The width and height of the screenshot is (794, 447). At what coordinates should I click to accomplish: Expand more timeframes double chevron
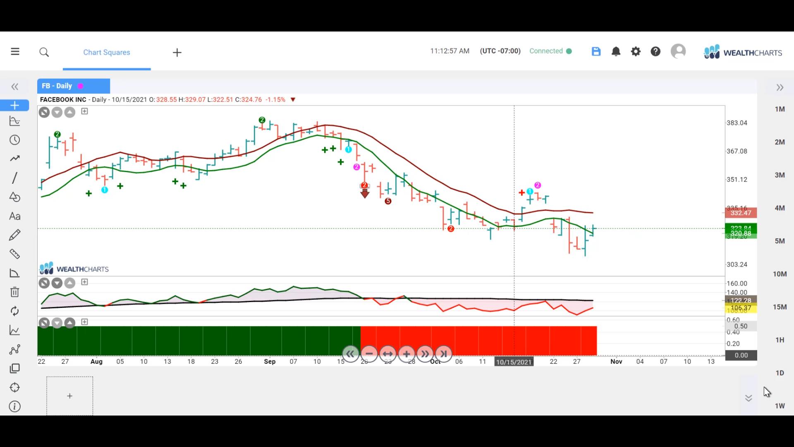point(749,398)
